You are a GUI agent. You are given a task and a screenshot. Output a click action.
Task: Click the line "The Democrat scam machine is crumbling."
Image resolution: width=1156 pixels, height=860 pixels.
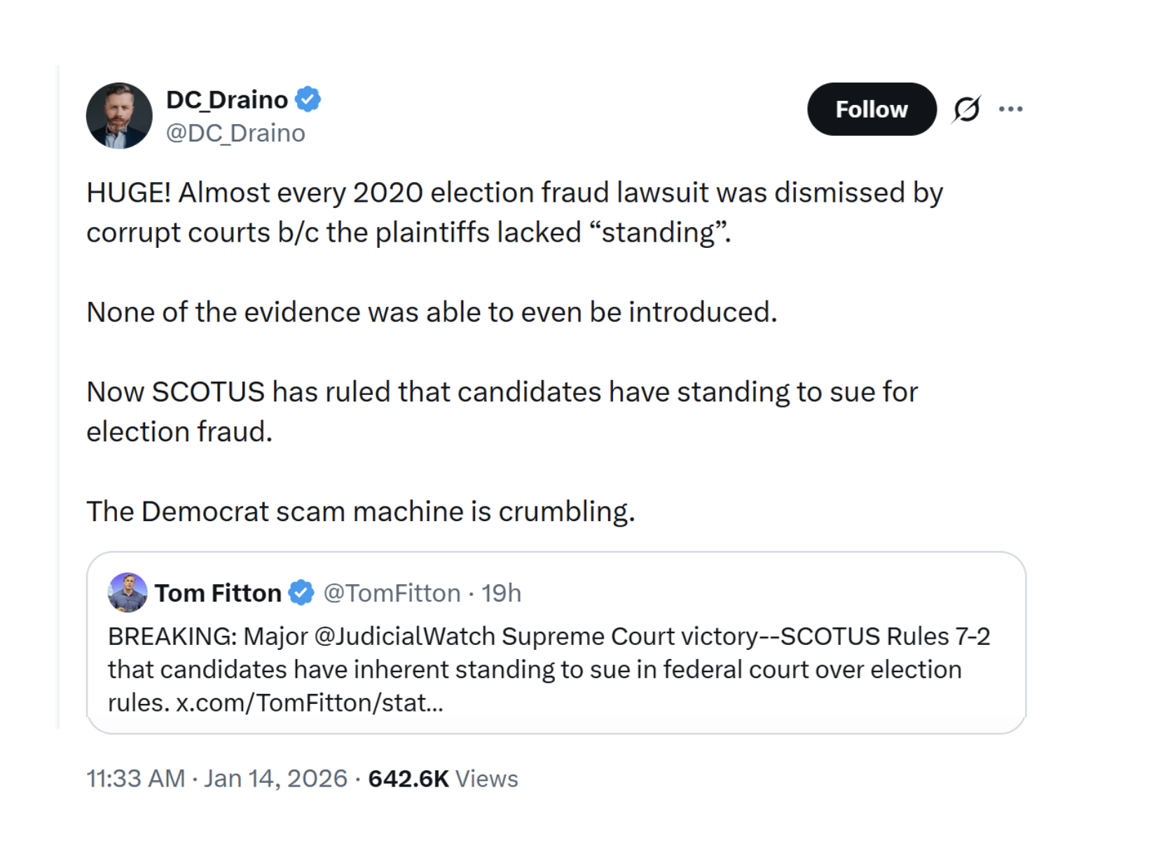[360, 511]
